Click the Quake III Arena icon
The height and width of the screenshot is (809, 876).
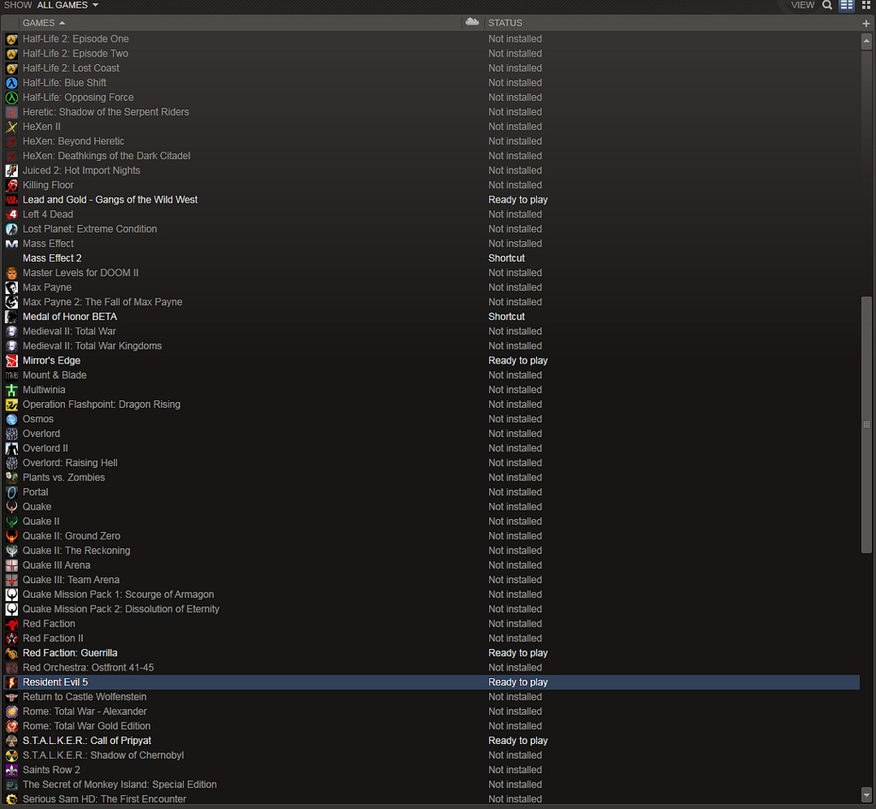click(12, 565)
